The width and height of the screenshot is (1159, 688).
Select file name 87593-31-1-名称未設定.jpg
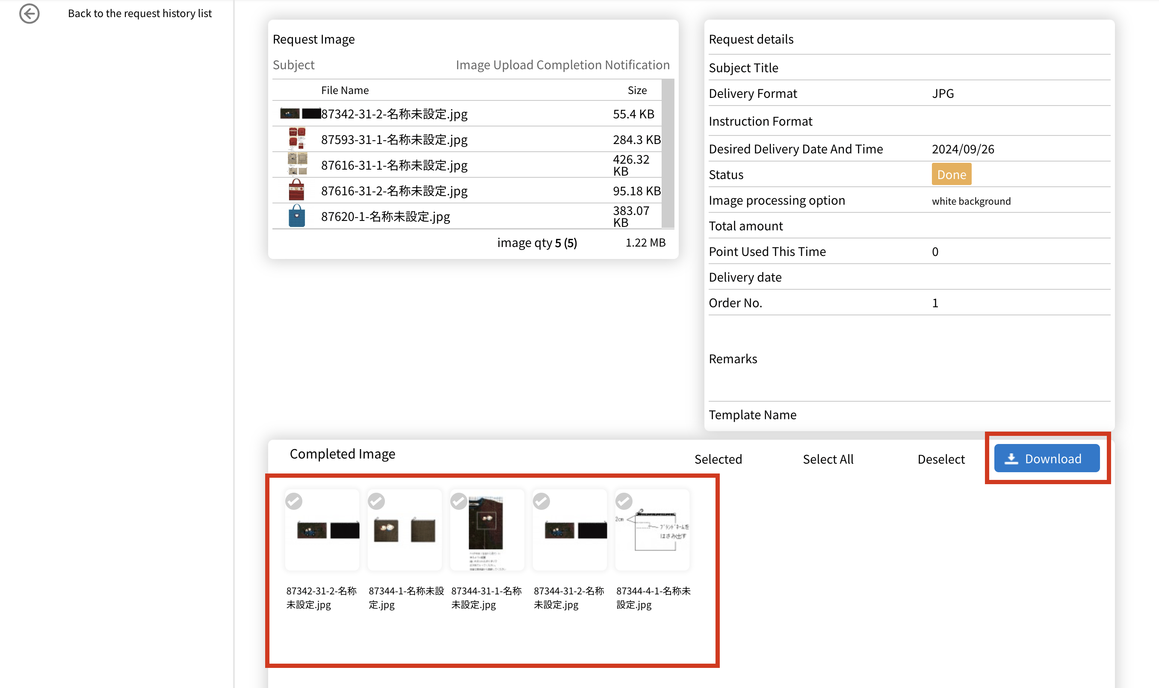394,140
